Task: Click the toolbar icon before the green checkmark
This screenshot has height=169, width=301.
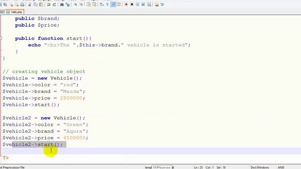Action: tap(157, 4)
